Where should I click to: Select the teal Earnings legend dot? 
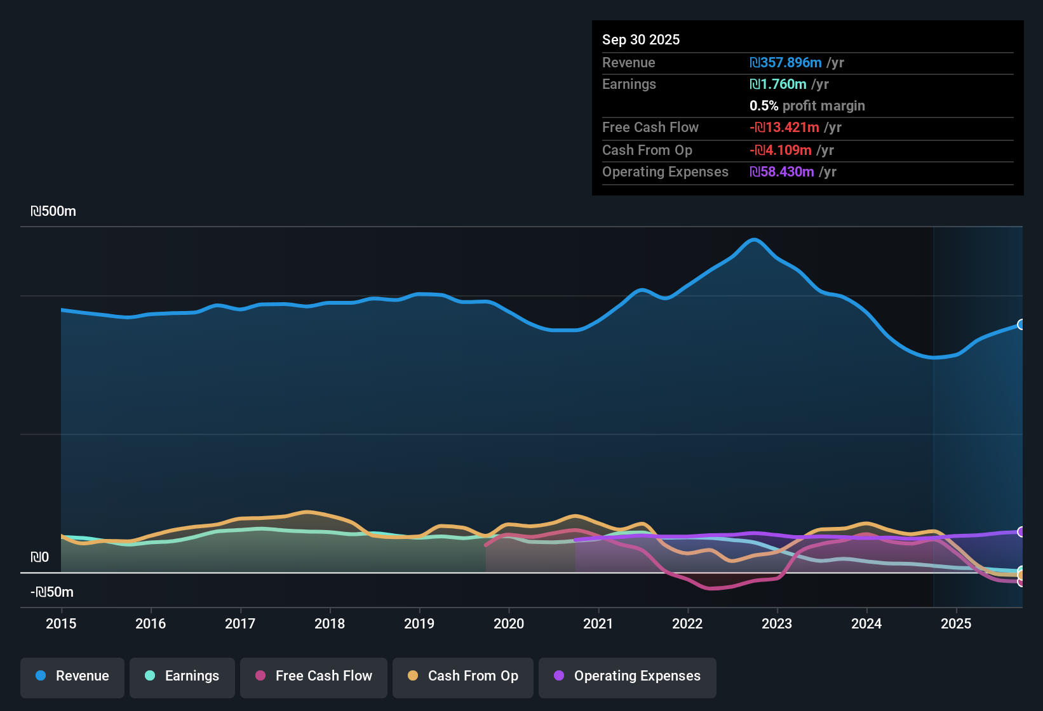(150, 676)
